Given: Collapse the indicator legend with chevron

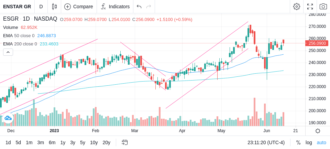Looking at the screenshot, I should click(x=8, y=52).
